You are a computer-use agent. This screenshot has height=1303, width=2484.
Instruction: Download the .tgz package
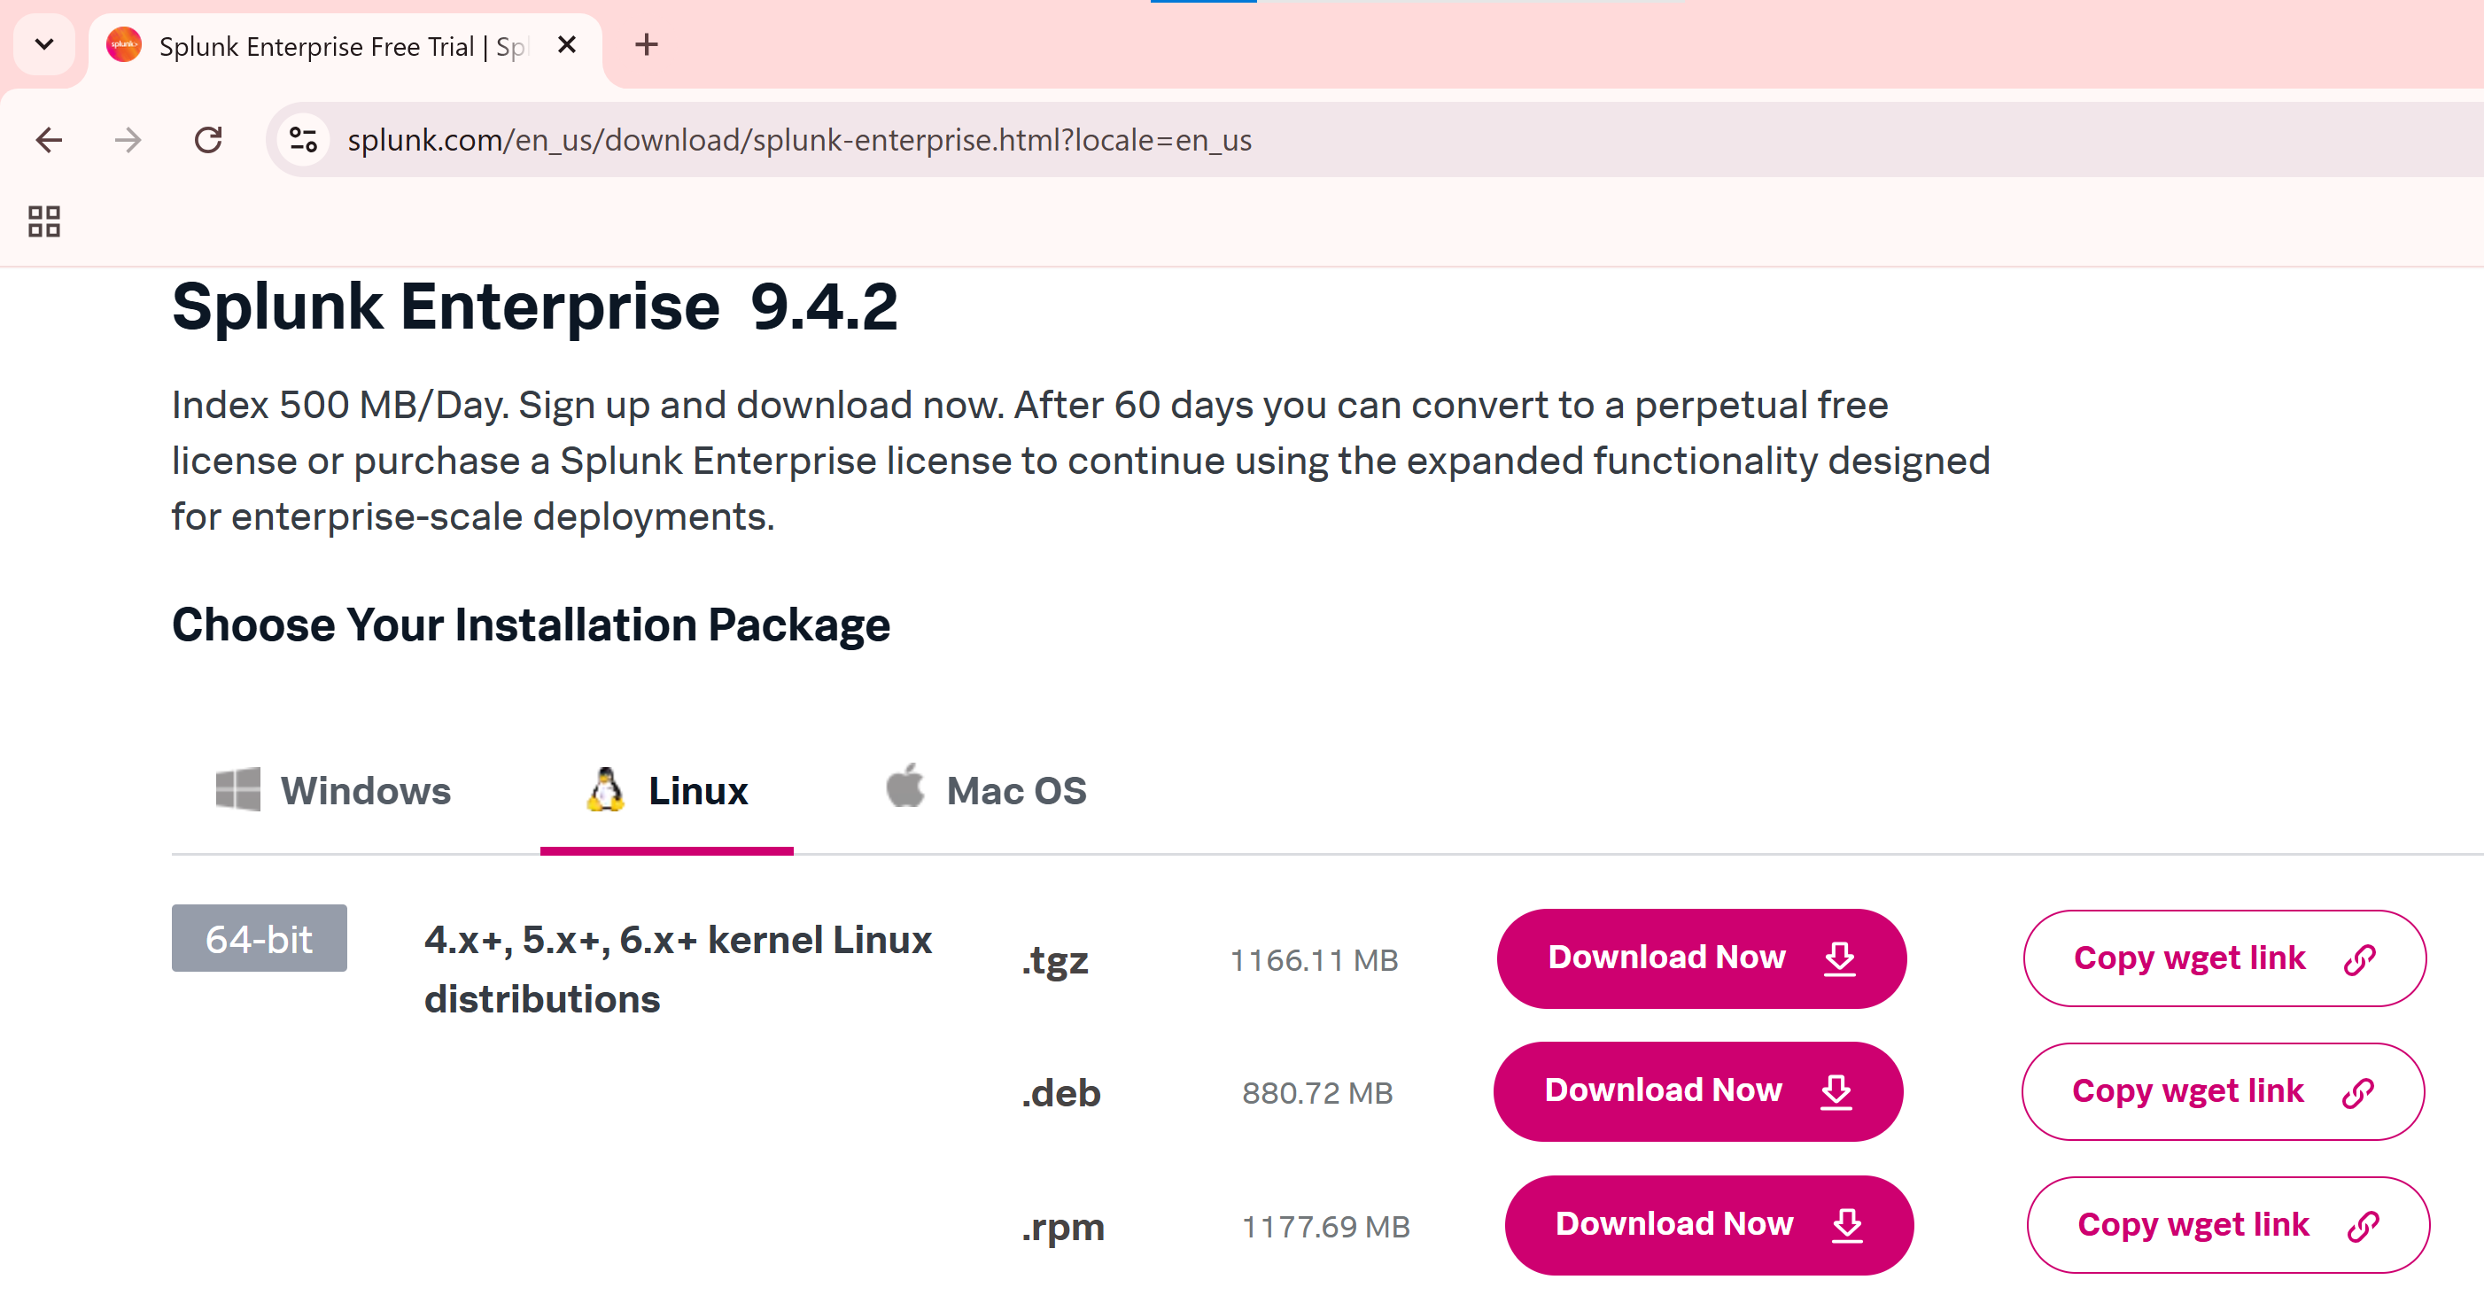click(x=1701, y=958)
